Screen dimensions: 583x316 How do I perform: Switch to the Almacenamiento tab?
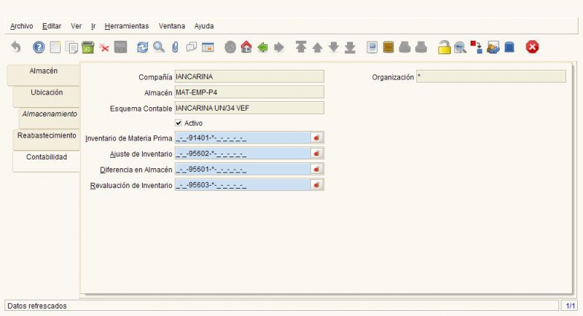50,118
